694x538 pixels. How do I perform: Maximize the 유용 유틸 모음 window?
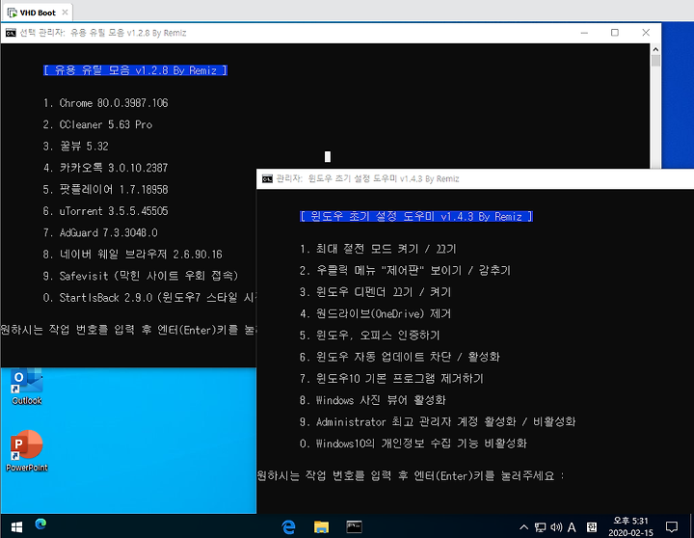[x=615, y=33]
